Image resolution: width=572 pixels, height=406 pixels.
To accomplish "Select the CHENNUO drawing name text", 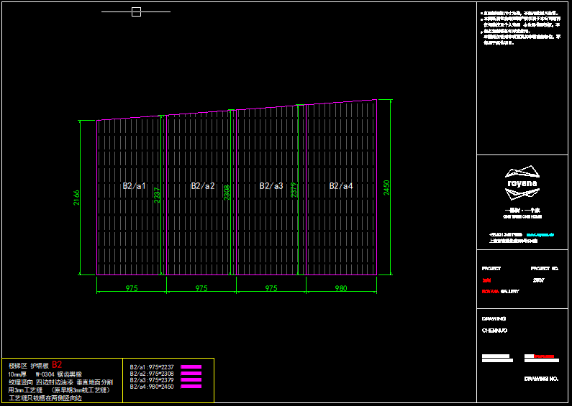I will [x=494, y=331].
